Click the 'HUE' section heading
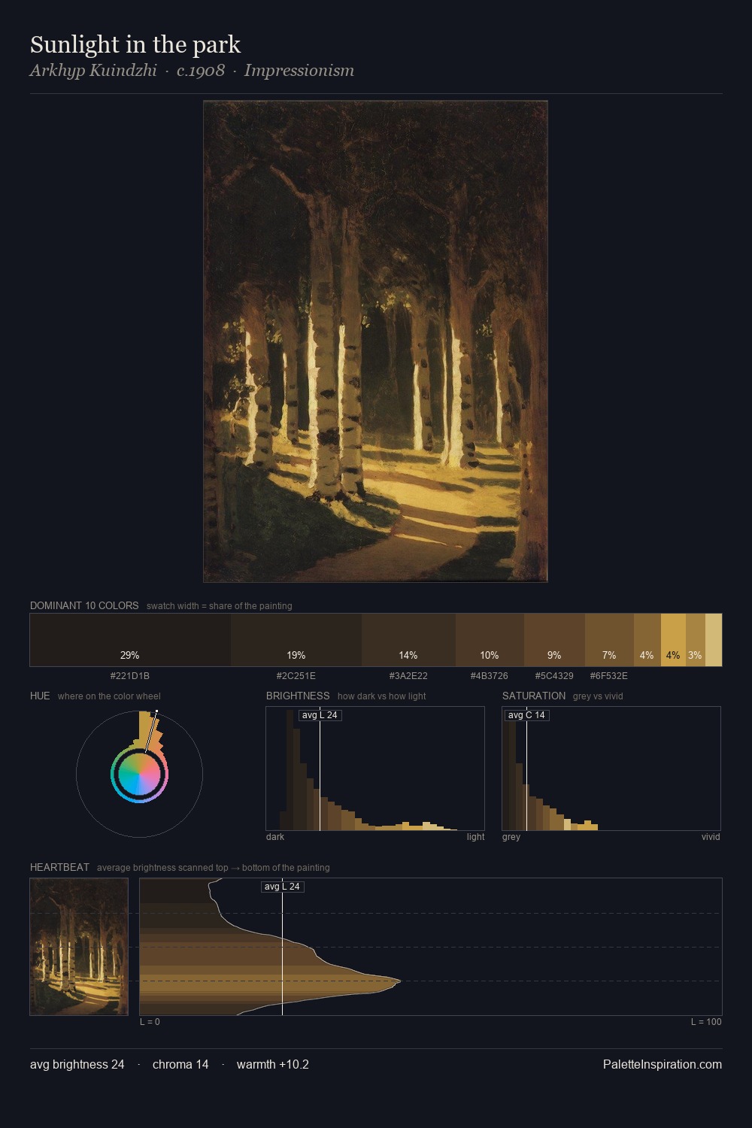The width and height of the screenshot is (752, 1128). [40, 696]
